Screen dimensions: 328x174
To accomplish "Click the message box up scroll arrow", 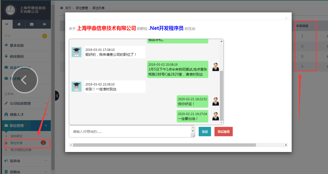I will point(193,127).
